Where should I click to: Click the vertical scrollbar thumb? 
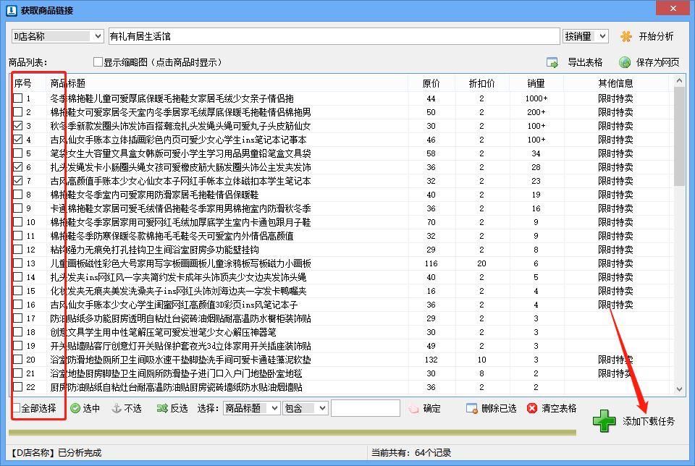[679, 137]
